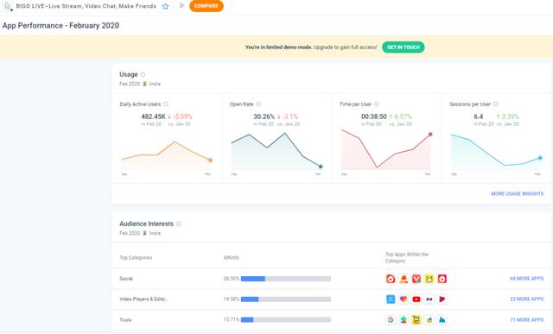
Task: Click the BIGO LIVE app logo icon
Action: point(8,6)
